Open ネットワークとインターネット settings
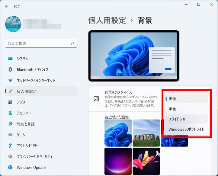218x176 pixels. click(x=41, y=80)
